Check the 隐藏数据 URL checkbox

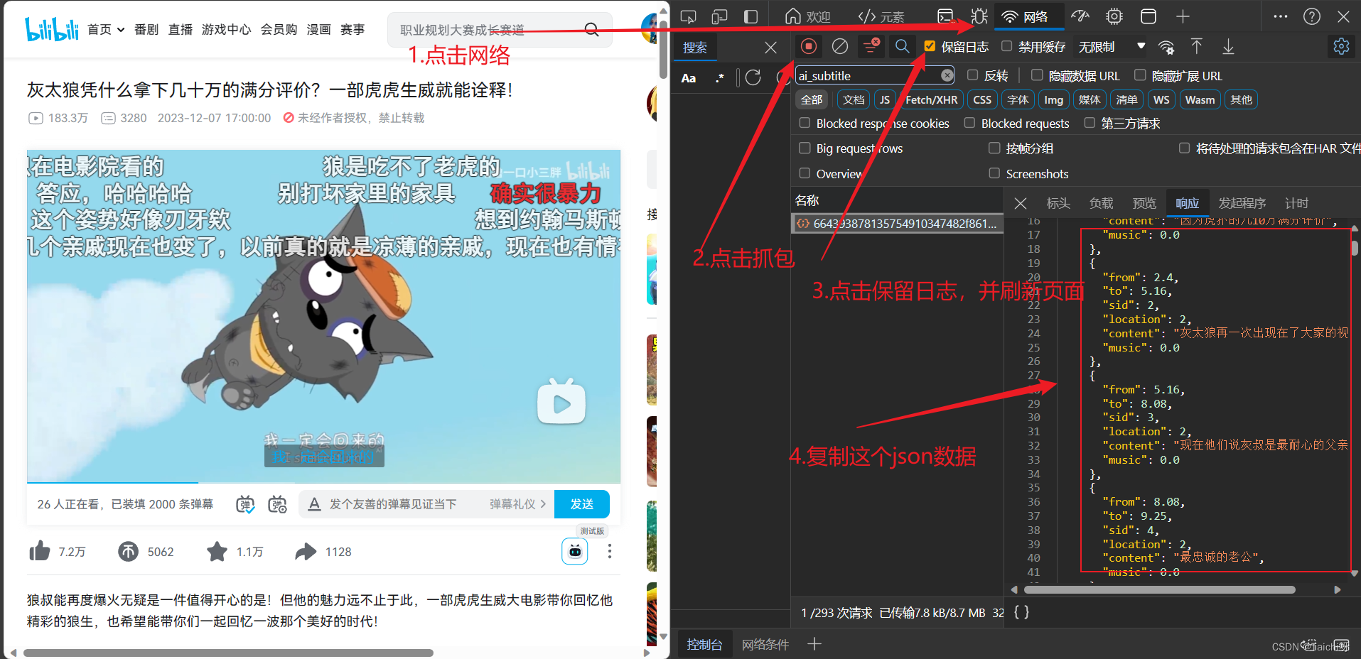(x=1037, y=75)
